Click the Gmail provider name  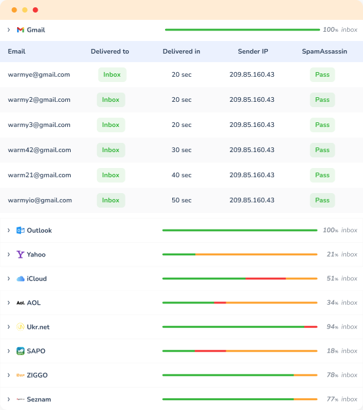[36, 30]
